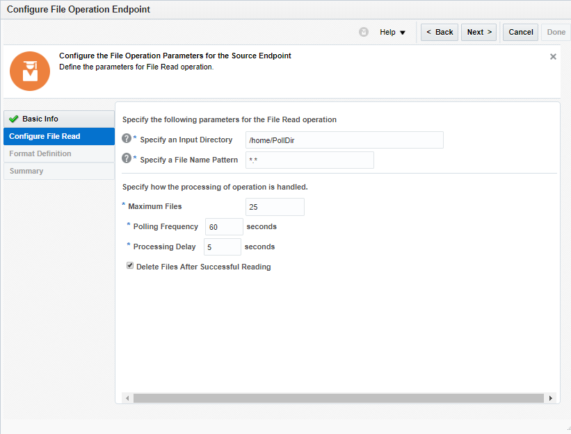
Task: Click the green checkmark on Basic Info
Action: (x=13, y=119)
